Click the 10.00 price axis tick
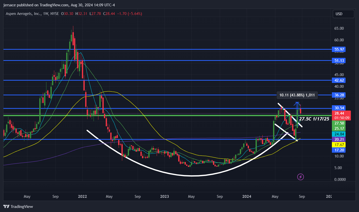This screenshot has height=212, width=359. pyautogui.click(x=339, y=156)
